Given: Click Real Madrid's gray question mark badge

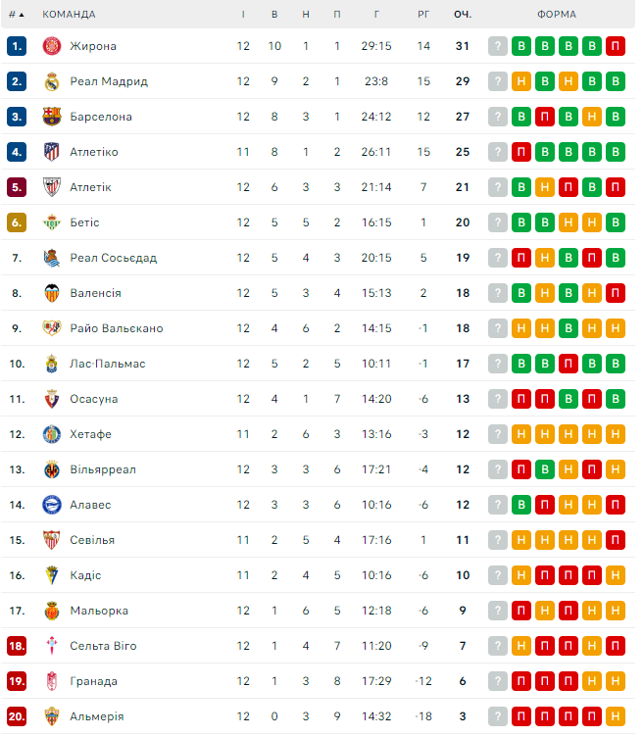Looking at the screenshot, I should (498, 81).
